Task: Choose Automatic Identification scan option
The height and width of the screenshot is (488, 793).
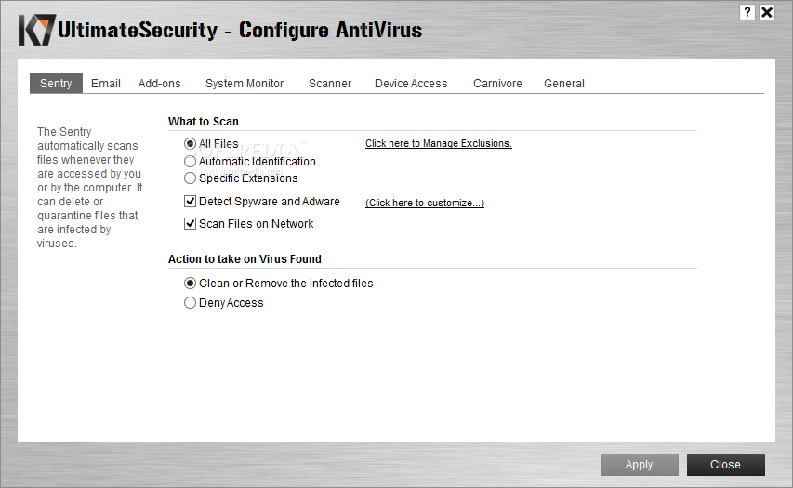Action: [190, 162]
